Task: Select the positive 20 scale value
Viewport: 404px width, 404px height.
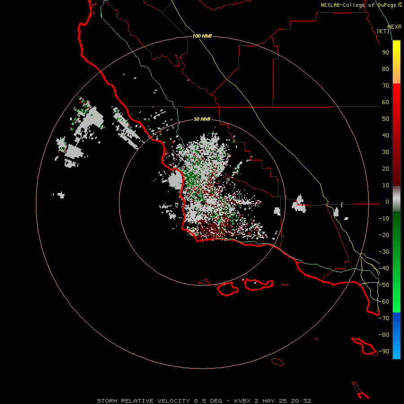Action: click(x=386, y=169)
